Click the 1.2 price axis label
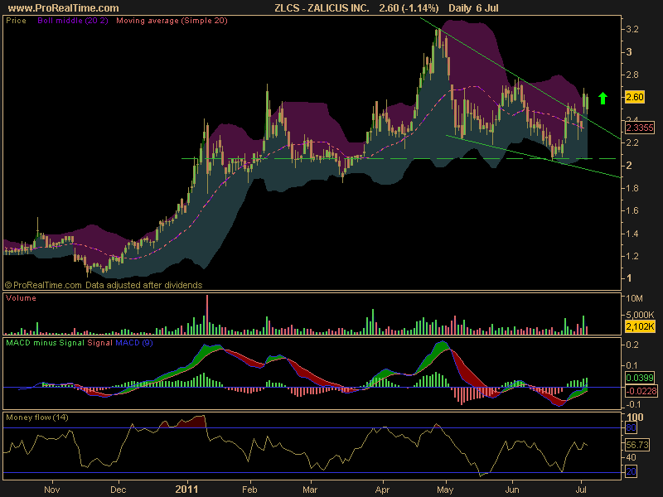The width and height of the screenshot is (663, 497). click(x=632, y=256)
